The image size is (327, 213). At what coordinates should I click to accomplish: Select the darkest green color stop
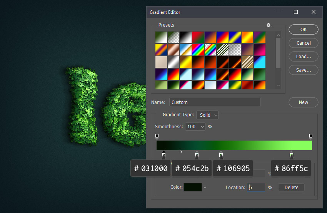tap(164, 155)
